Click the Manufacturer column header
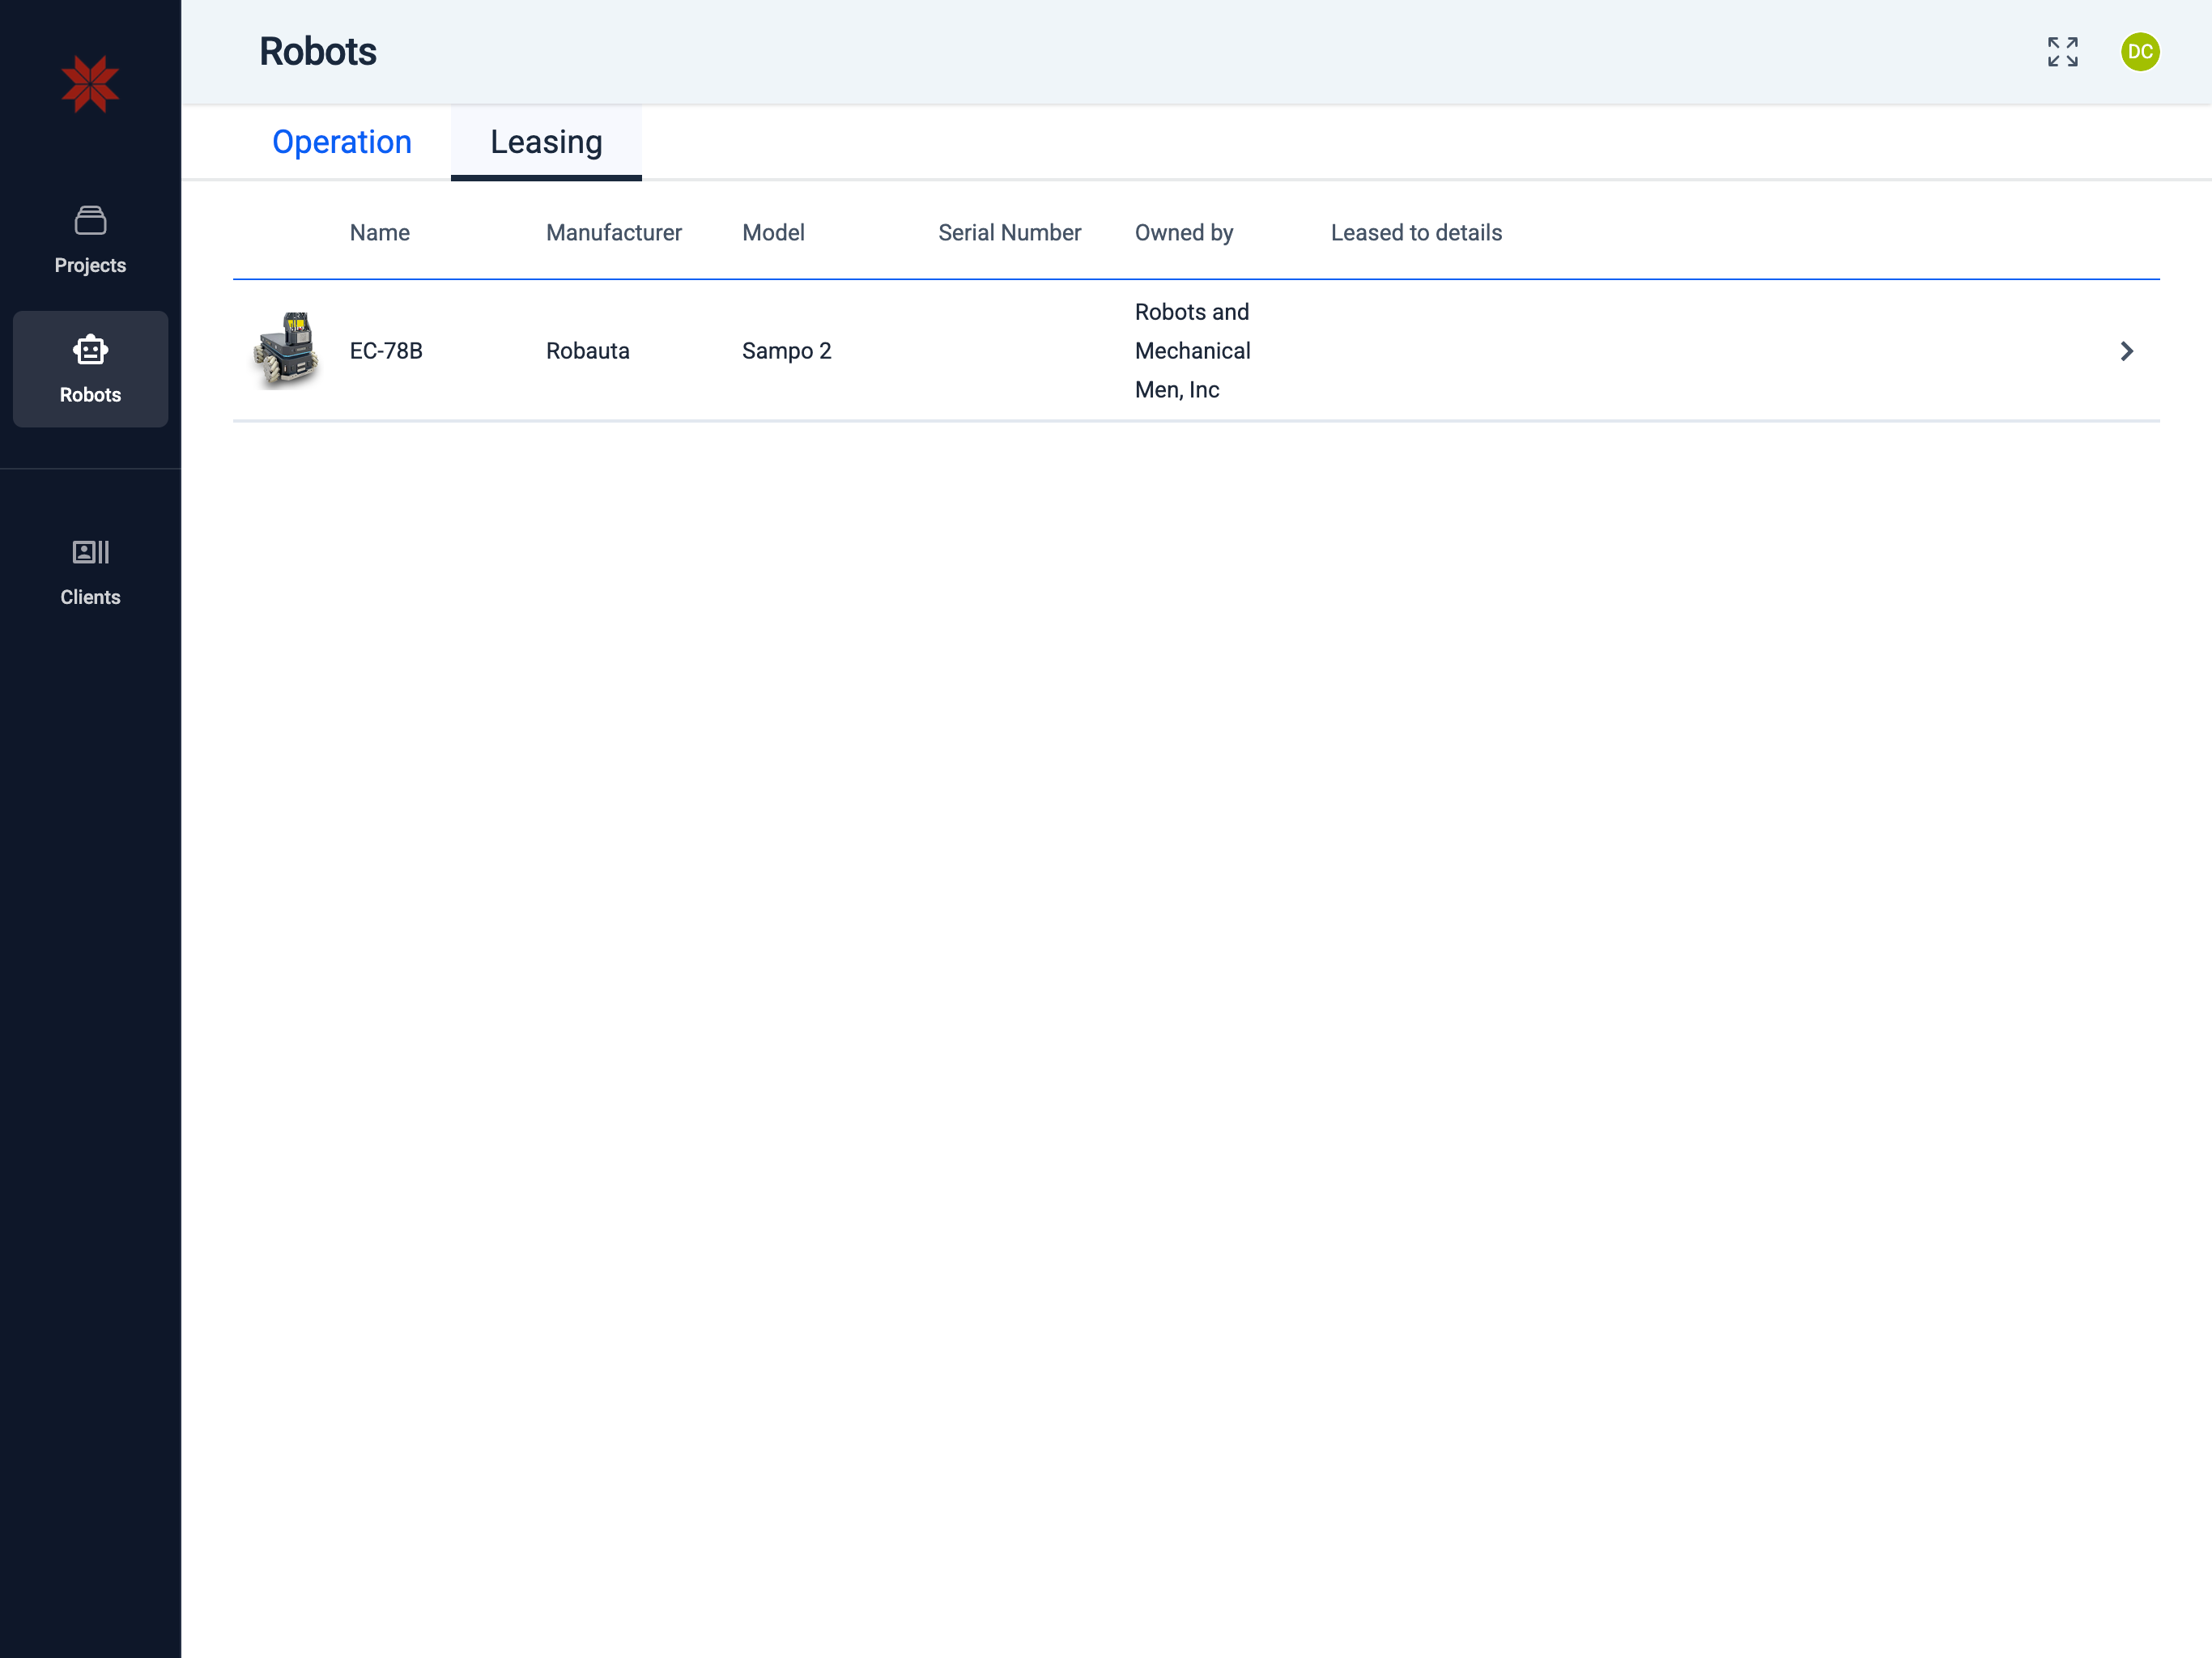This screenshot has width=2212, height=1658. click(613, 233)
